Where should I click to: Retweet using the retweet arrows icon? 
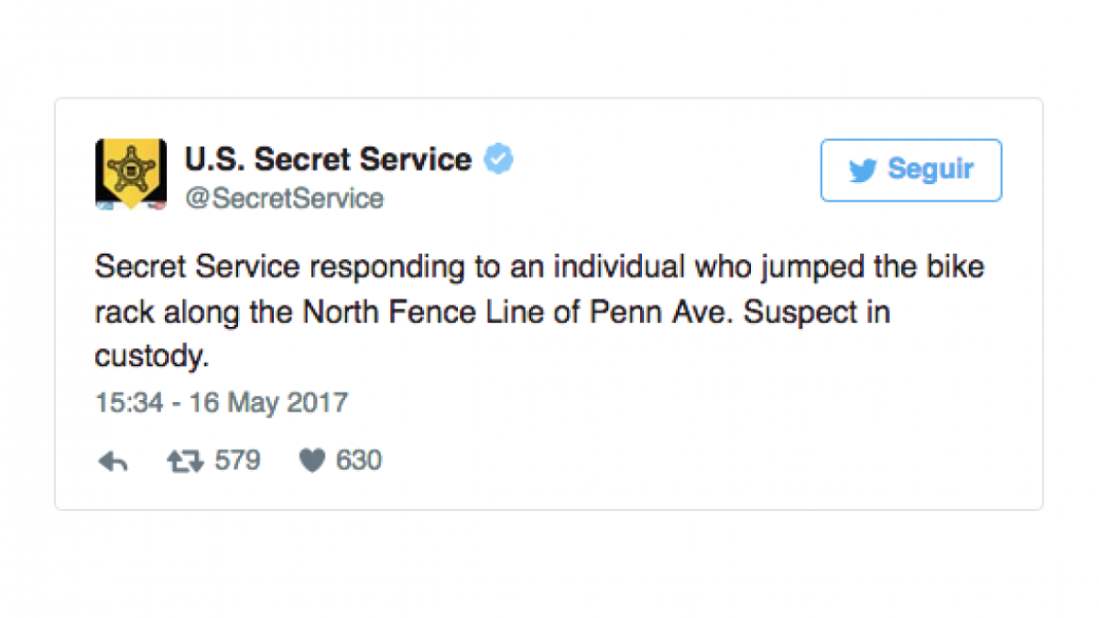(x=185, y=461)
